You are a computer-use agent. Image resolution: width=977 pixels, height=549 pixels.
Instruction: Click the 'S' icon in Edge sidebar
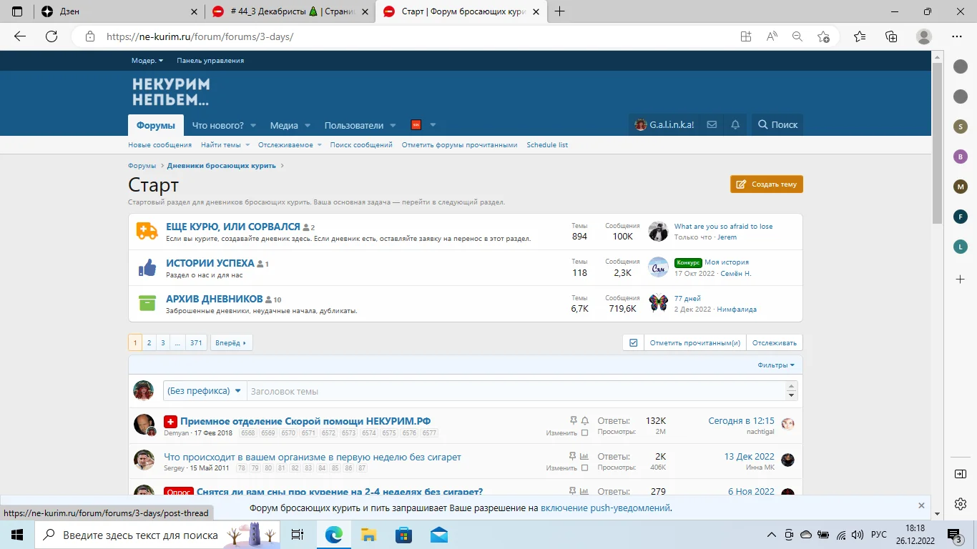tap(961, 127)
